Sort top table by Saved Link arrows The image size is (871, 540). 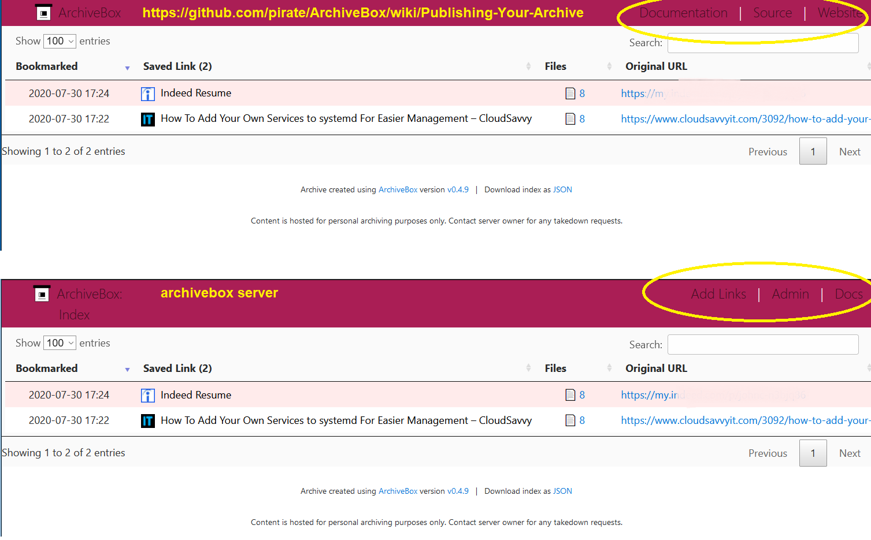(x=528, y=66)
